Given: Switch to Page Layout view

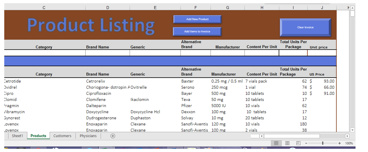Looking at the screenshot, I should coord(287,143).
